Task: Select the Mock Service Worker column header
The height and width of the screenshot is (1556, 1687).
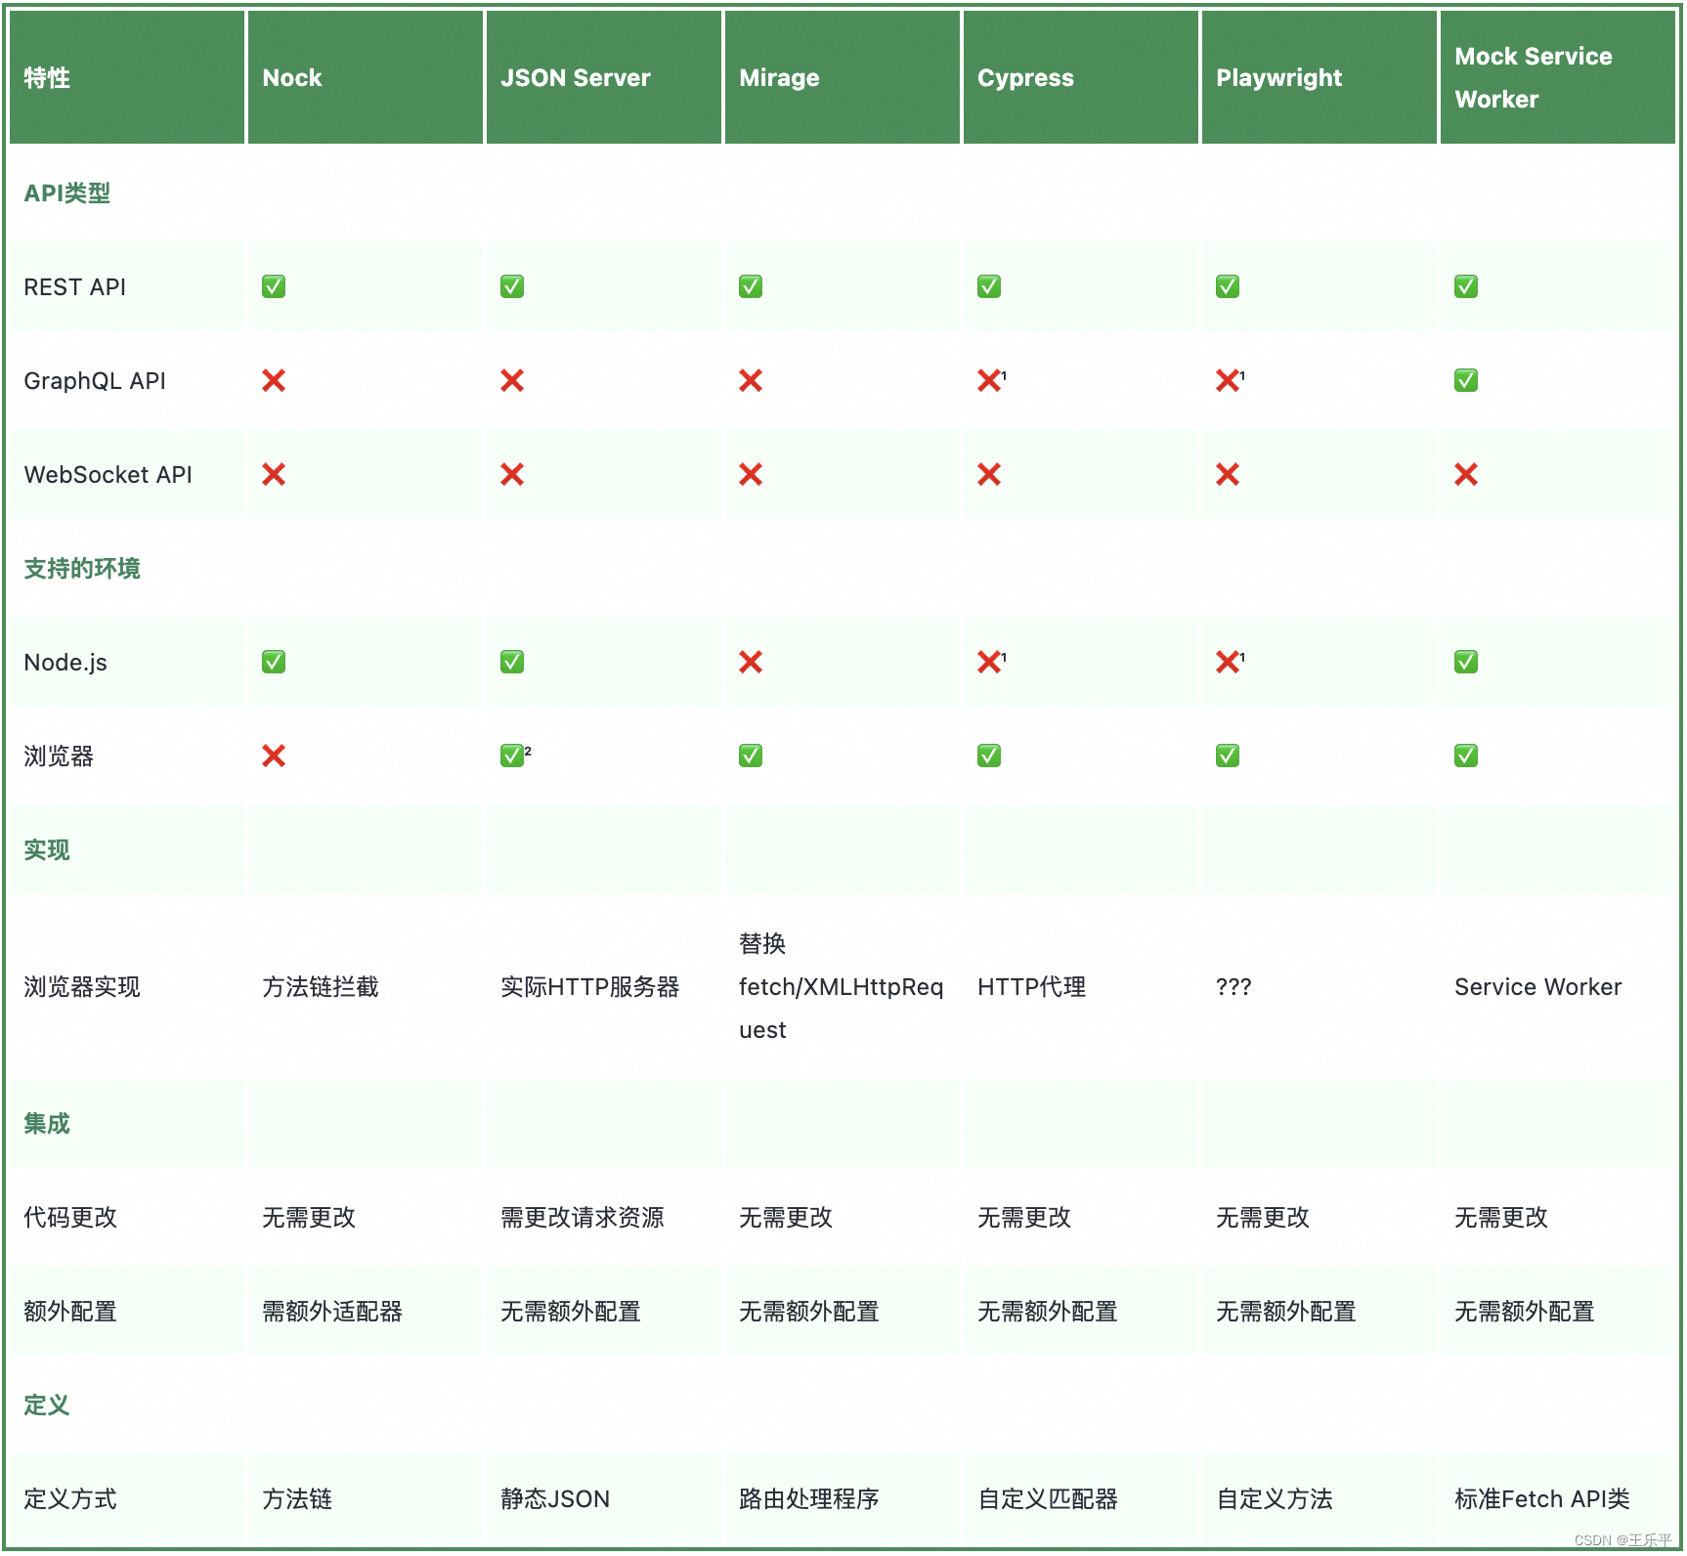Action: [x=1558, y=77]
